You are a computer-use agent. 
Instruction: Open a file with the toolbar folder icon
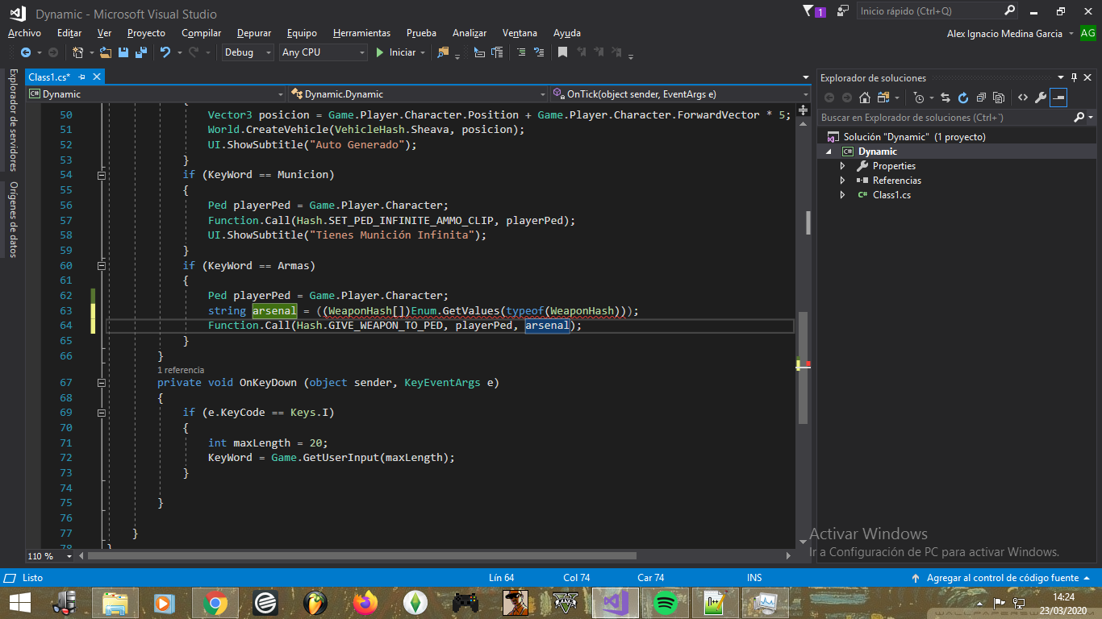point(106,52)
